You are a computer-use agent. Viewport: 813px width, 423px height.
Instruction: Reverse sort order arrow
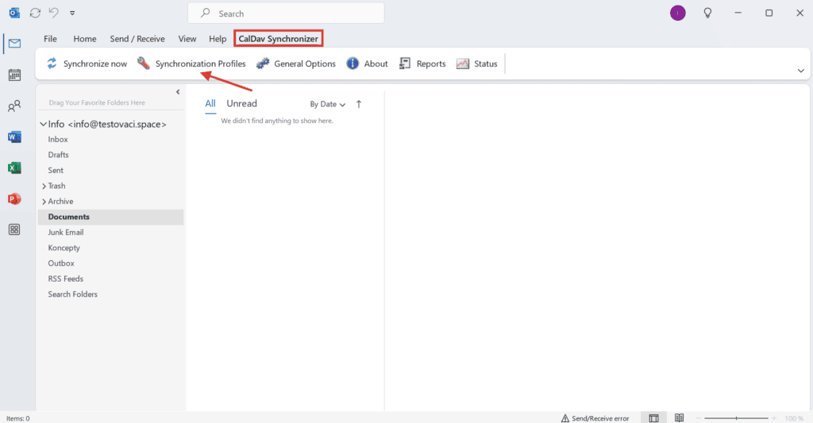click(358, 104)
